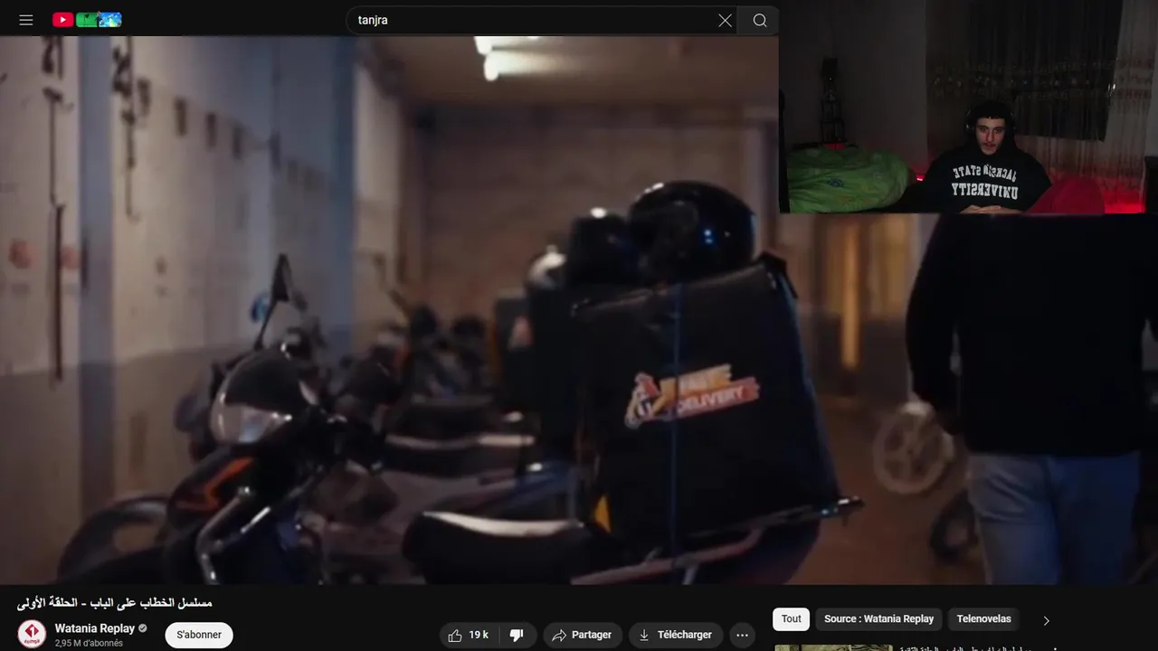Screen dimensions: 1158x651
Task: Click the webcam overlay picture
Action: (968, 107)
